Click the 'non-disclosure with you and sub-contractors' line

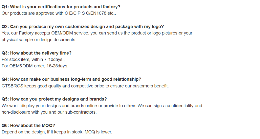49,112
